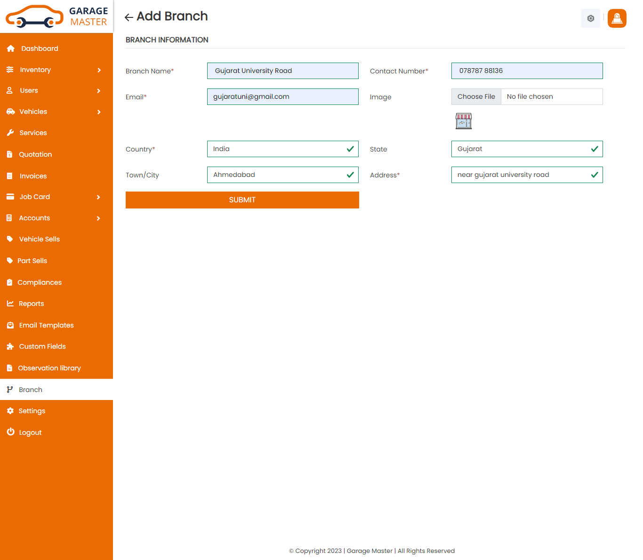The image size is (643, 560).
Task: Click the Garage Master logo
Action: coord(56,16)
